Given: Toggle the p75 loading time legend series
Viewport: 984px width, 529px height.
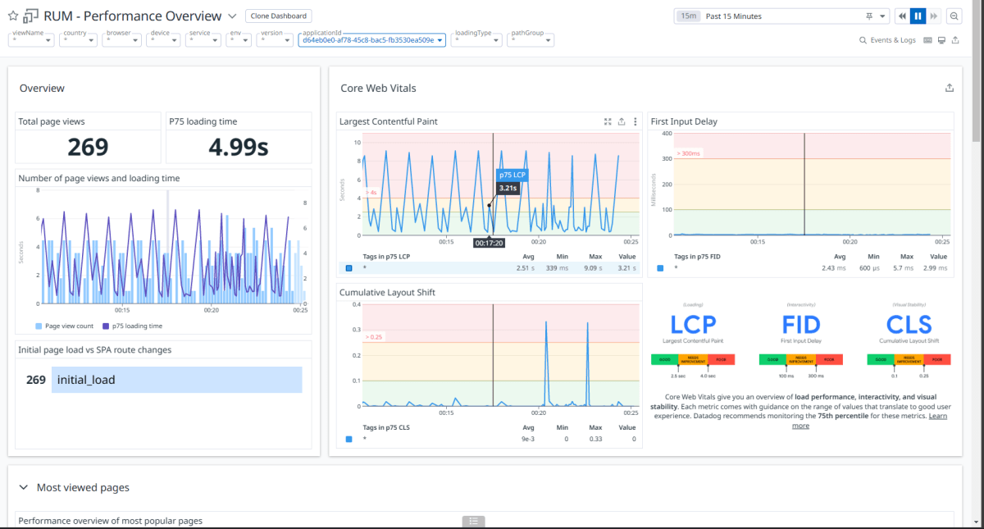Looking at the screenshot, I should click(x=133, y=326).
